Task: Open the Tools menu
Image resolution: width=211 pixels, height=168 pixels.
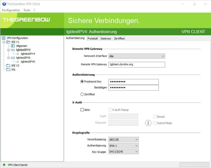Action: tap(27, 10)
